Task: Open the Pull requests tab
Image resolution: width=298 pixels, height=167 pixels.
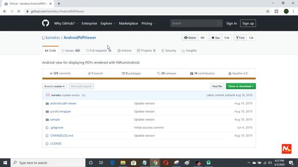Action: point(99,51)
